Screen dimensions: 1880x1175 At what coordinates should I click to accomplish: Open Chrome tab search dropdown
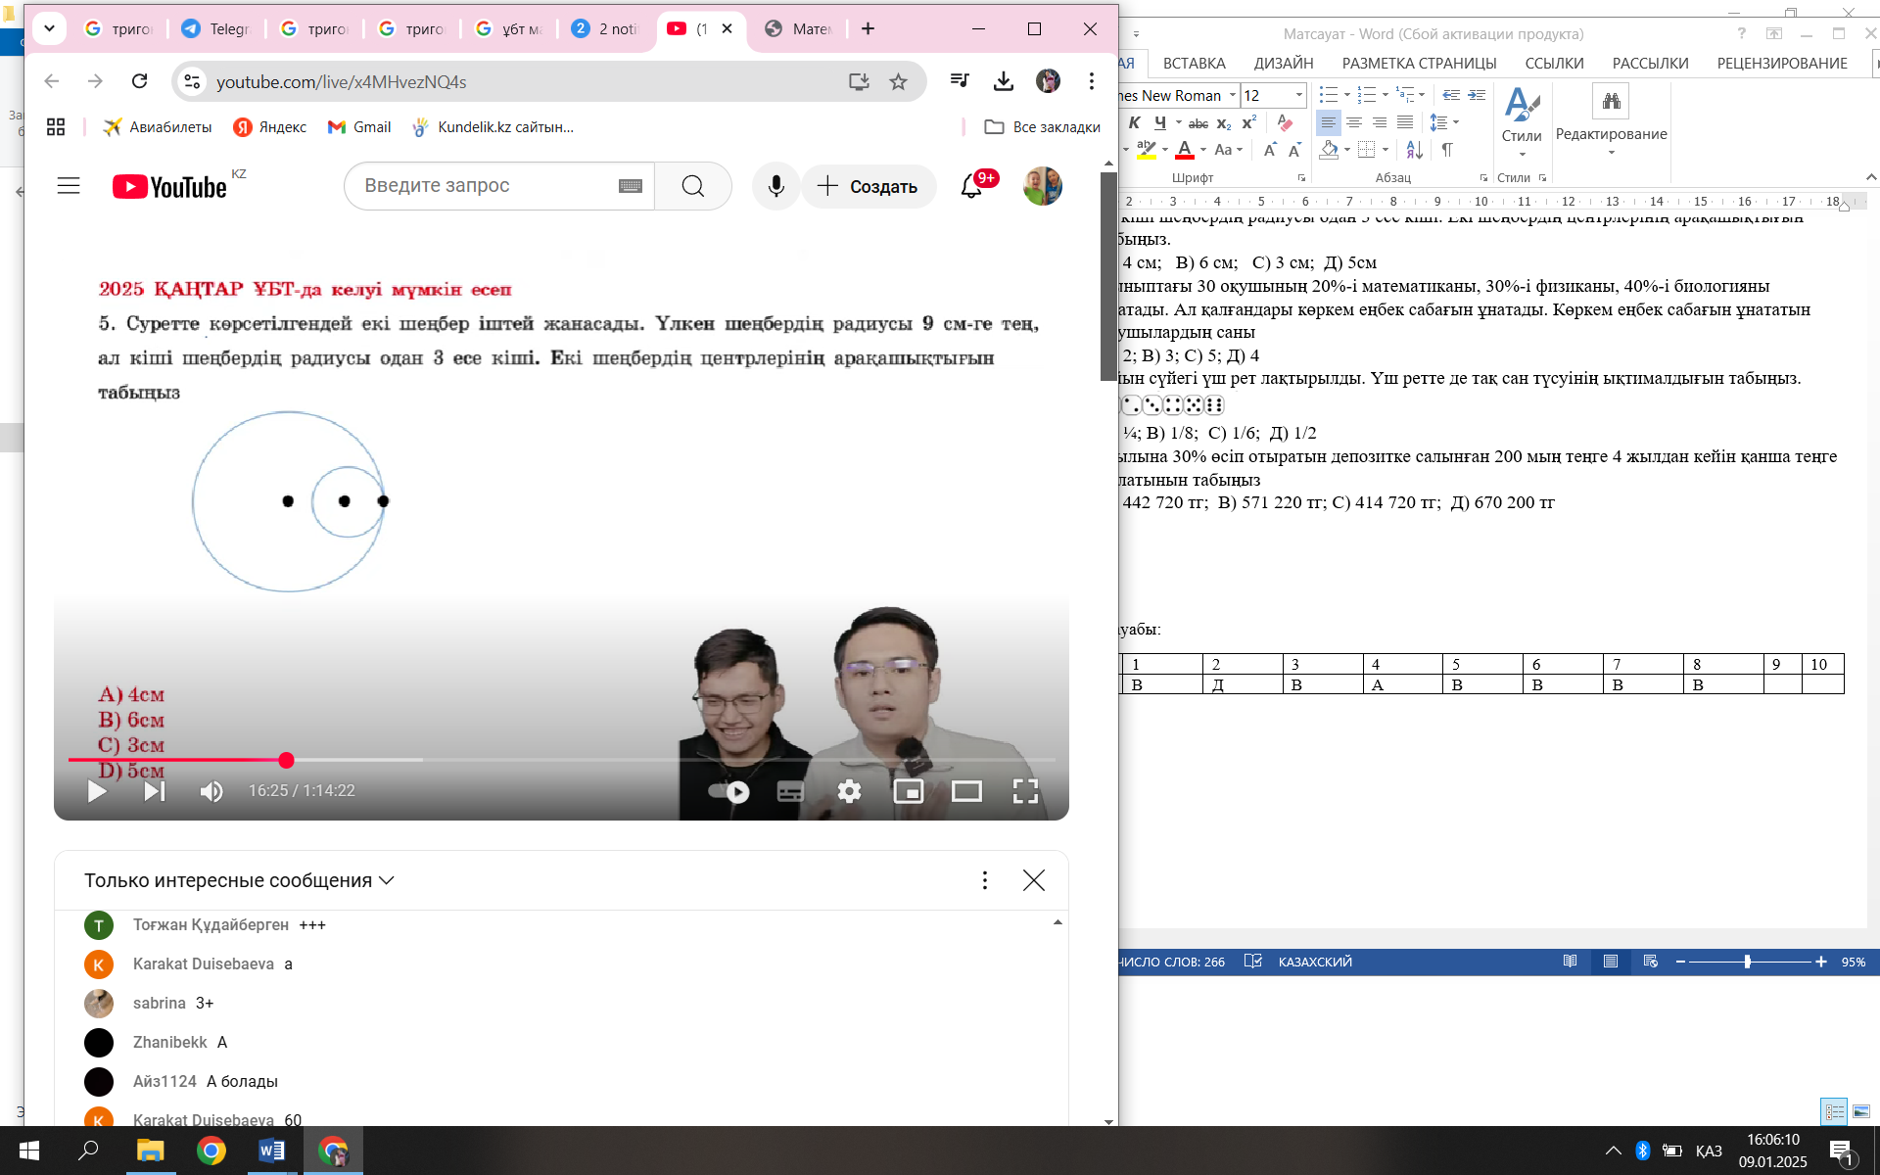[49, 28]
